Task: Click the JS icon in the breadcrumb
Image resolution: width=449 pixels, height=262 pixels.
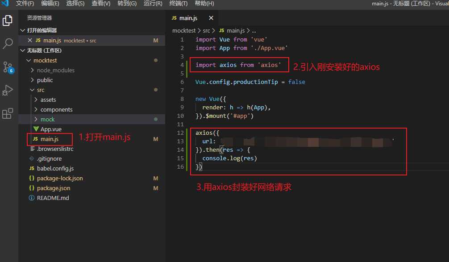Action: (x=222, y=30)
